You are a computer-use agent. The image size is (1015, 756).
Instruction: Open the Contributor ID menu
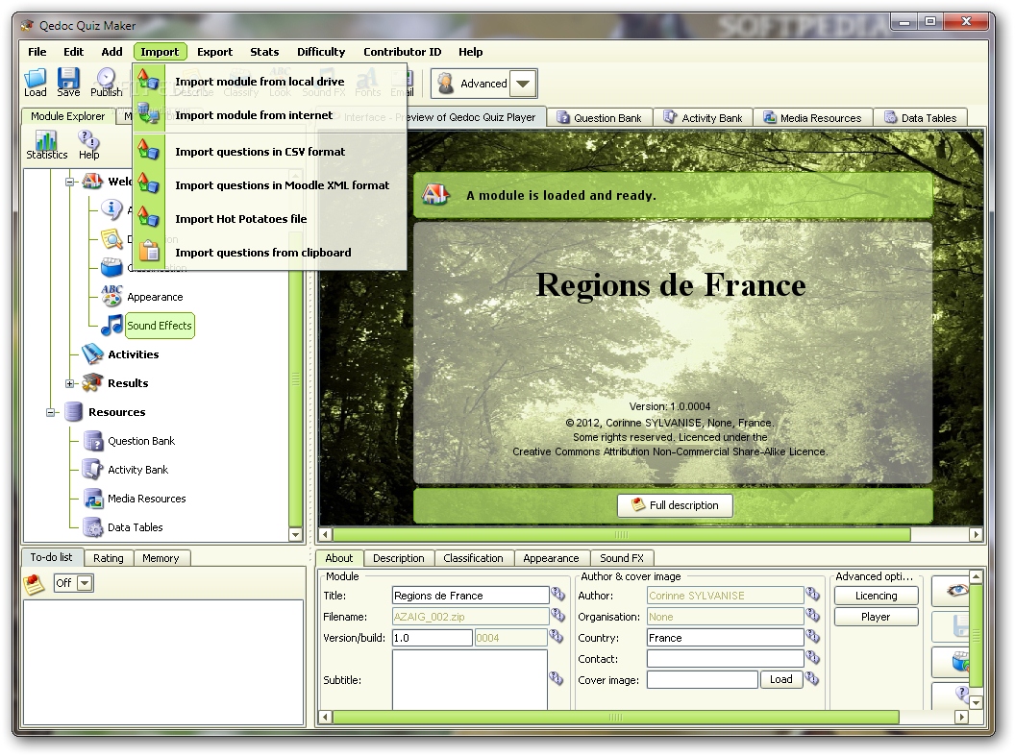coord(402,52)
